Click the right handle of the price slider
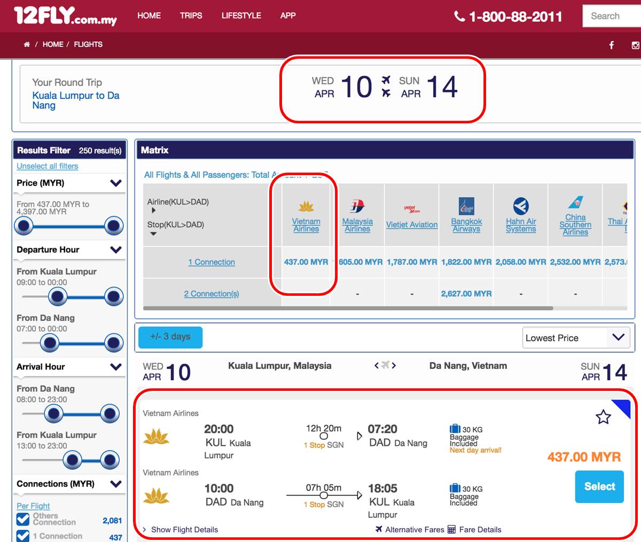641x542 pixels. coord(114,226)
